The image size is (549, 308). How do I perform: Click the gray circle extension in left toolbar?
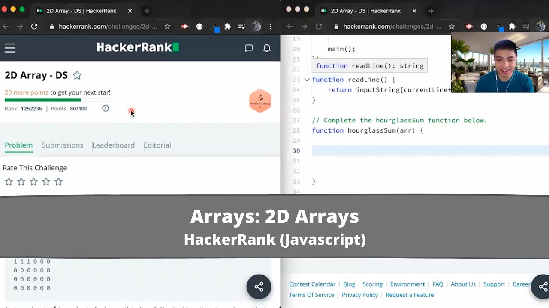199,27
